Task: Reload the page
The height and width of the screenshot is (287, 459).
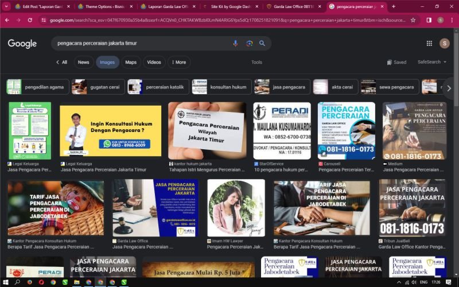Action: pos(29,20)
